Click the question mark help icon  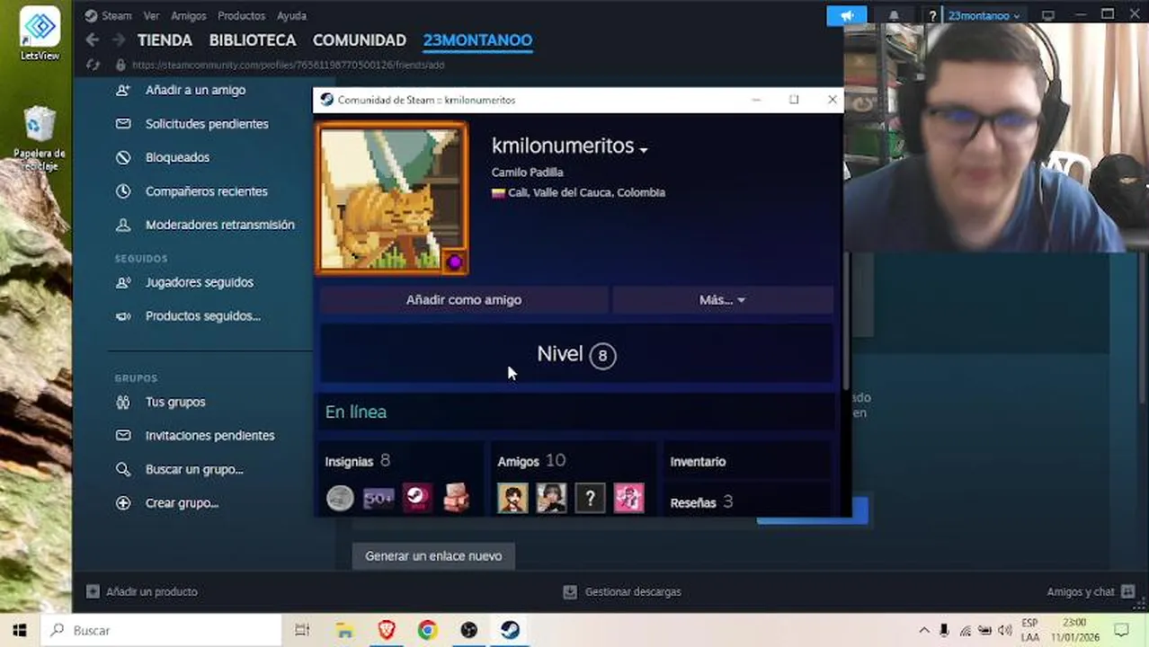[x=932, y=15]
